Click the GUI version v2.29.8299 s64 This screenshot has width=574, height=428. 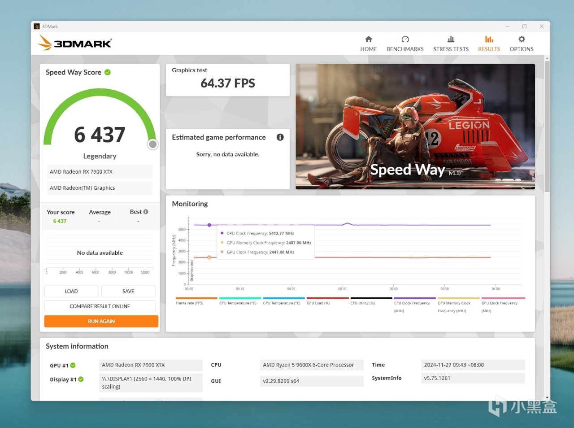(312, 381)
